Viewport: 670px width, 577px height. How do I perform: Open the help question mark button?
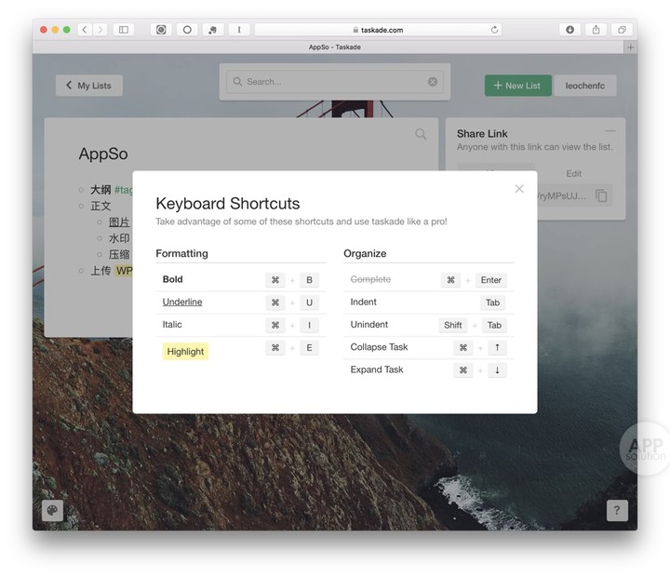(617, 510)
